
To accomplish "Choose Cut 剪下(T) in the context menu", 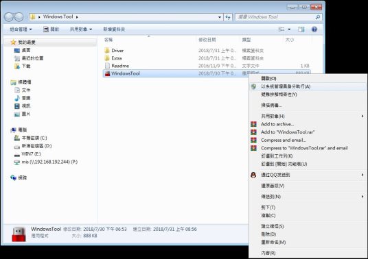I will tap(308, 208).
